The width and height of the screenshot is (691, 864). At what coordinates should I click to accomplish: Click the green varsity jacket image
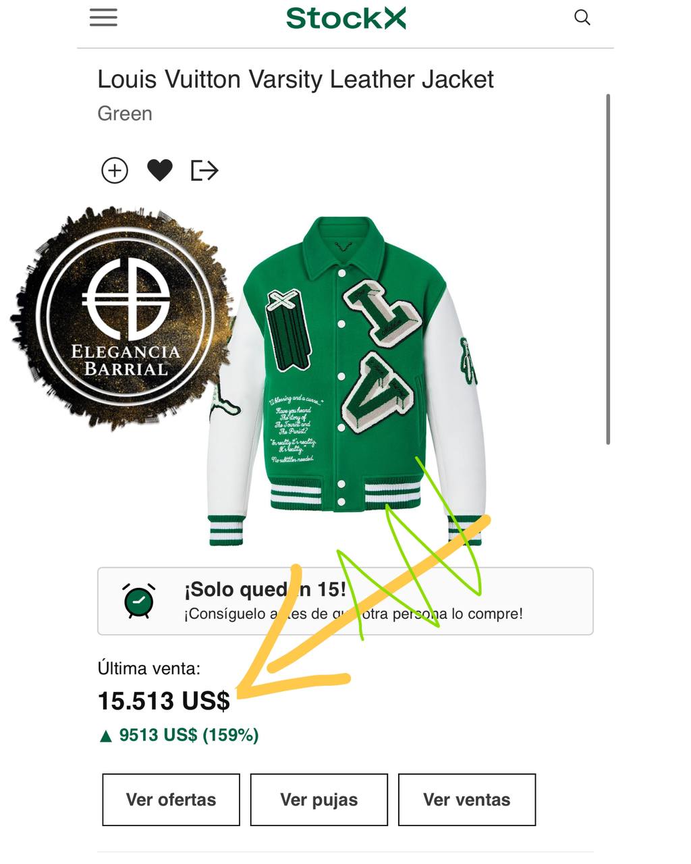click(346, 381)
